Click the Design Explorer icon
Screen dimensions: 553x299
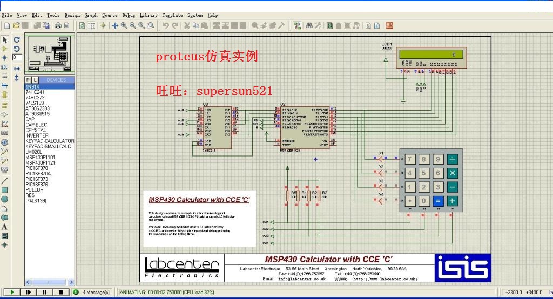coord(330,25)
